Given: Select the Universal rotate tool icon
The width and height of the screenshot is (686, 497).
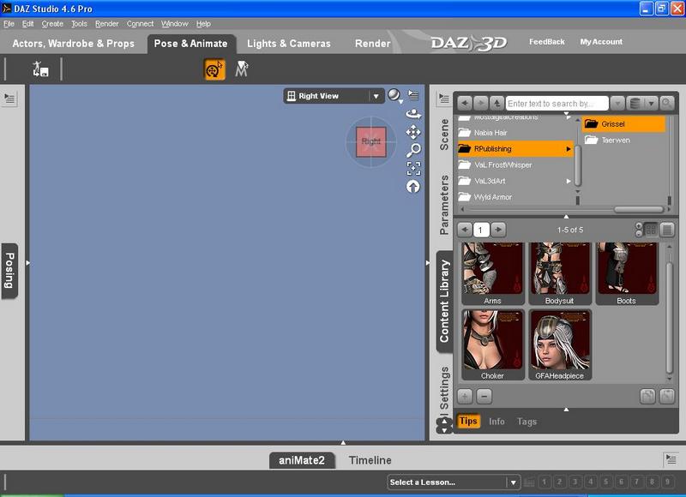Looking at the screenshot, I should 214,69.
